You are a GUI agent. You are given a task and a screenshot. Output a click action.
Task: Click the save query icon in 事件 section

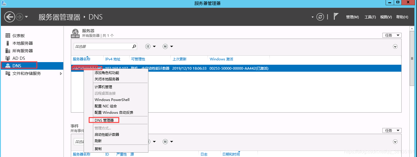pos(165,142)
